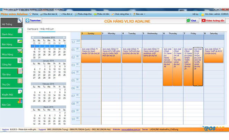This screenshot has height=140, width=229.
Task: Open the Công Nợ sidebar section
Action: (11, 63)
